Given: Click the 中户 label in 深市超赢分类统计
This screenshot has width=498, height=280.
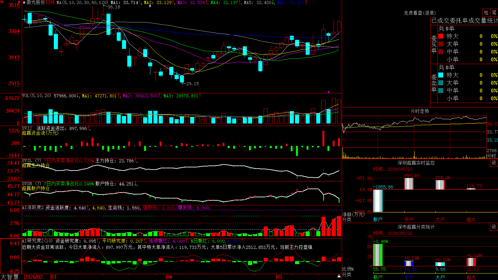Looking at the screenshot, I should [409, 277].
